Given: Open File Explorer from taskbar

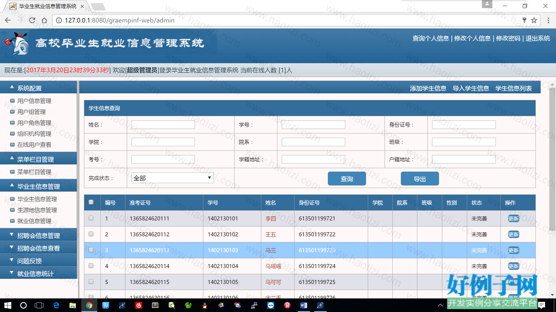Looking at the screenshot, I should tap(72, 305).
